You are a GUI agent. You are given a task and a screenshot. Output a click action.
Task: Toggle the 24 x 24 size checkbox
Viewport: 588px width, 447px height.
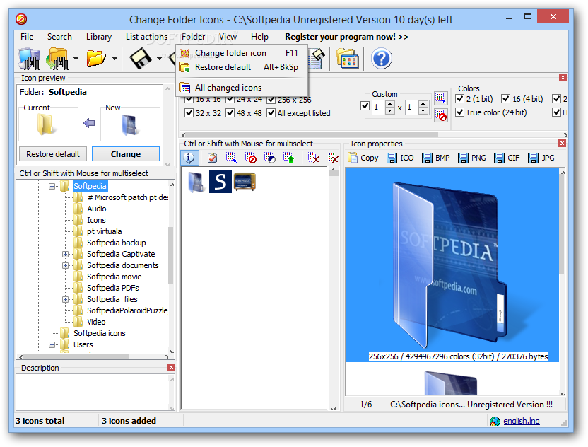(230, 100)
